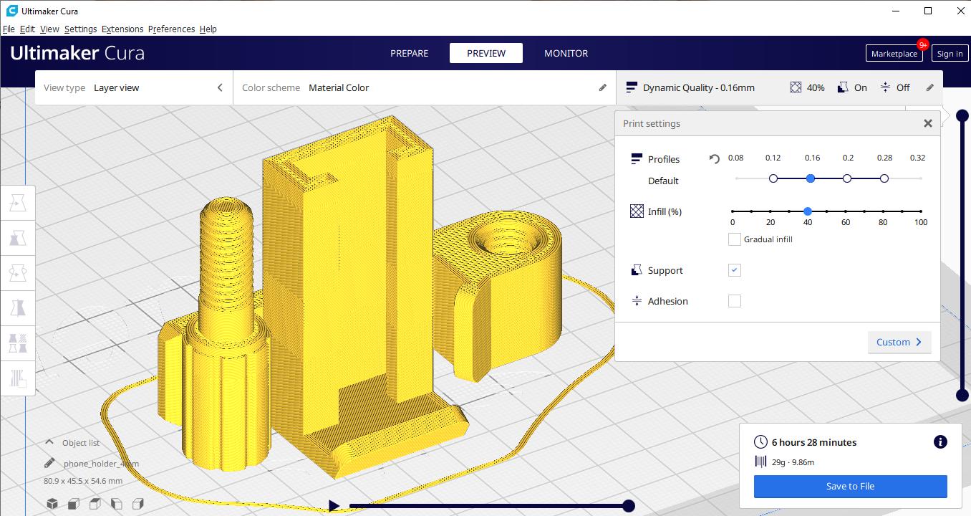Switch camera to Left view icon
971x516 pixels.
(116, 504)
